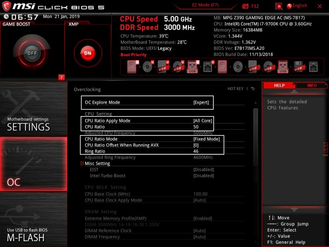Toggle the XMP ON button

pos(88,53)
